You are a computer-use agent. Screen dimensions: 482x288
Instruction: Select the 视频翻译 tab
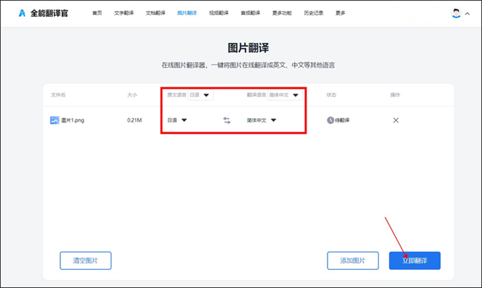pos(218,13)
